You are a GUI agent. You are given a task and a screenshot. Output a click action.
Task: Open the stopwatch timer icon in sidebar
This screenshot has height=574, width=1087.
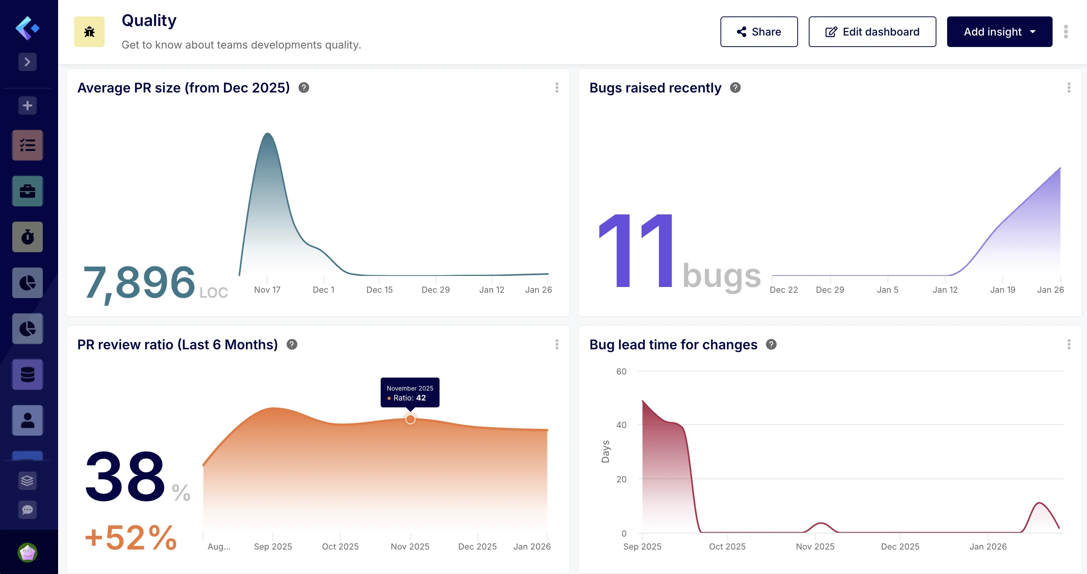(27, 237)
